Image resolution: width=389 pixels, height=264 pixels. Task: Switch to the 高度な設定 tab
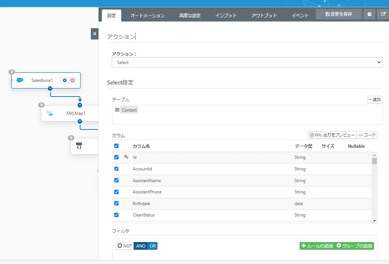coord(190,16)
